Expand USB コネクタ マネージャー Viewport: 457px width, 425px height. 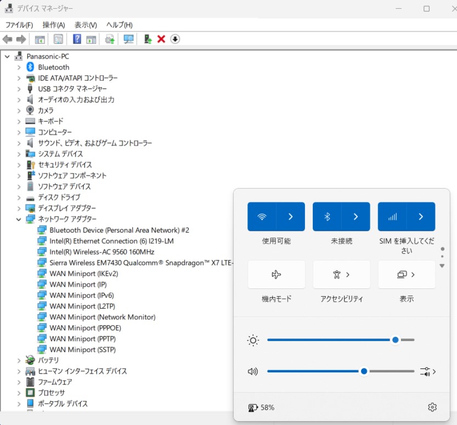pyautogui.click(x=19, y=89)
